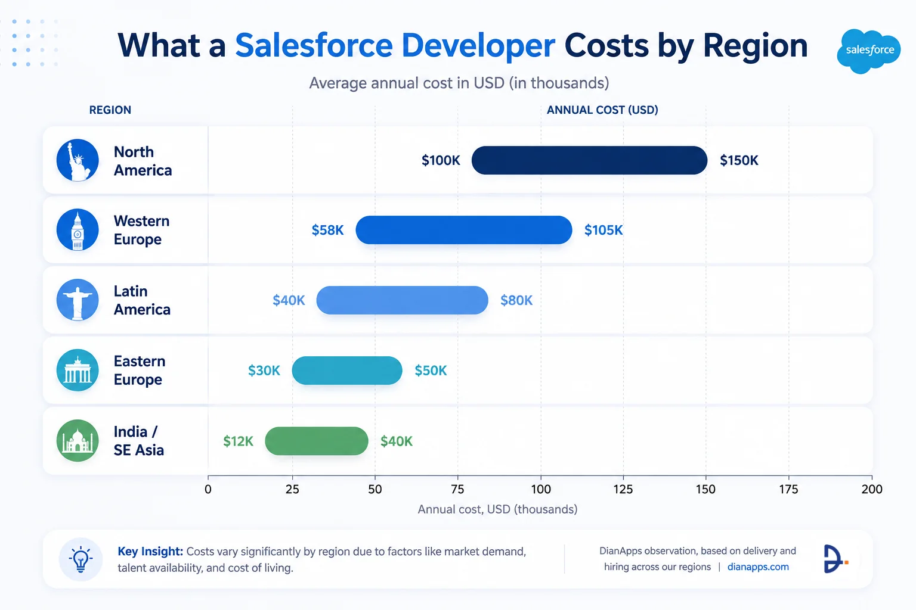This screenshot has height=610, width=916.
Task: Click the $50K value label
Action: 431,371
